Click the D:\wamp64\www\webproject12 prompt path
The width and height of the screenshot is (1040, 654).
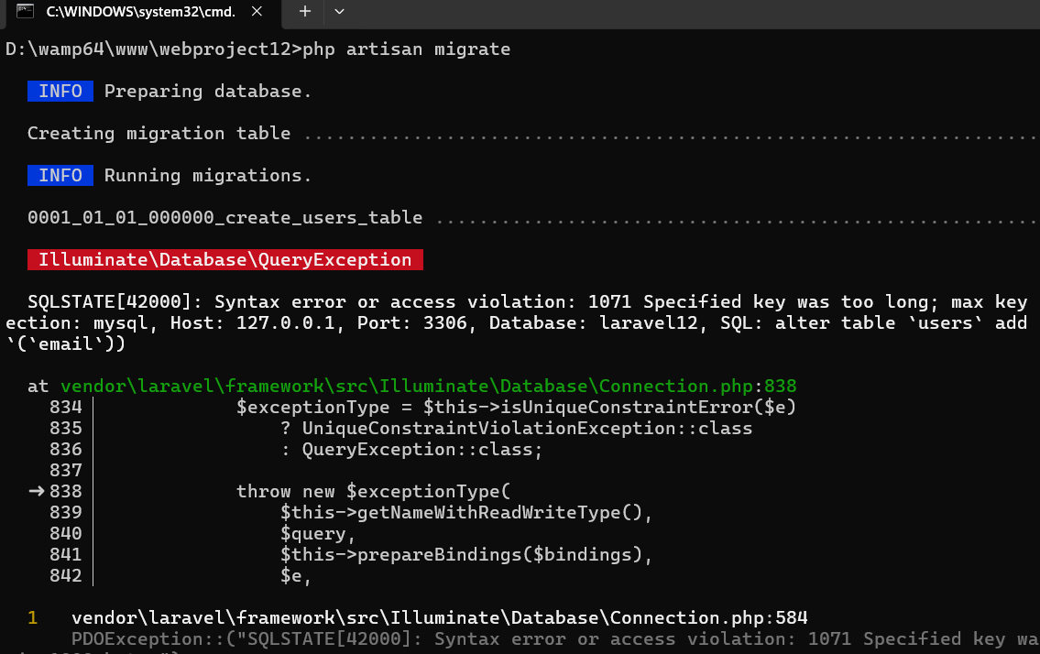[154, 49]
